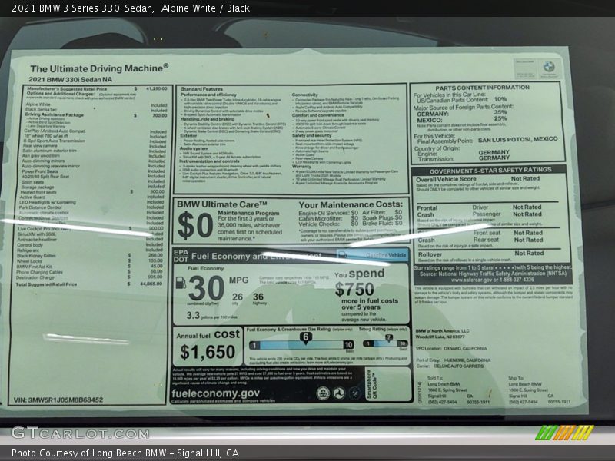Click the 'Warranty' subheading
The image size is (615, 461).
click(301, 167)
